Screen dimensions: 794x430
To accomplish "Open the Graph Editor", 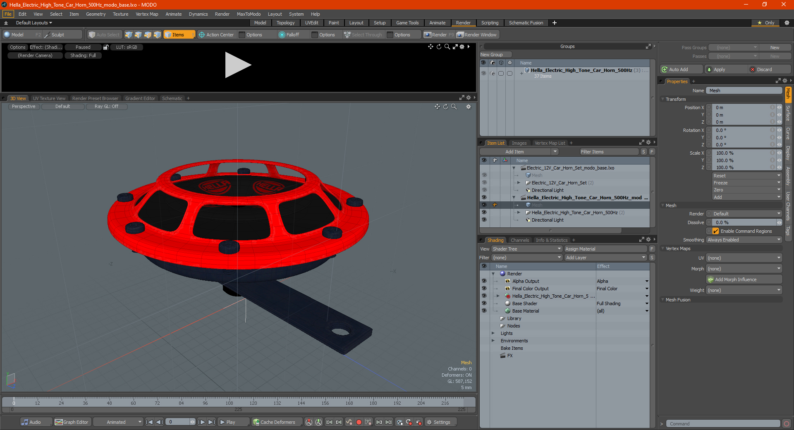I will coord(72,422).
